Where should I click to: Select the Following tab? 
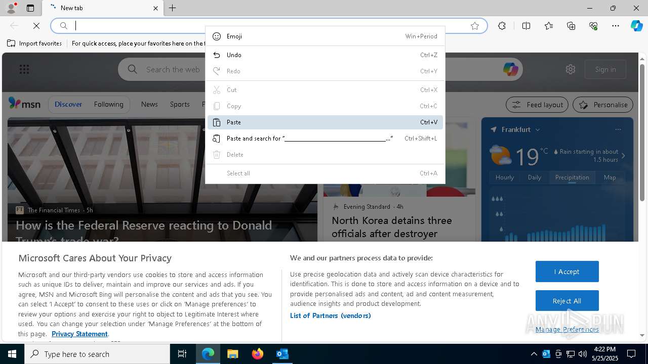[108, 104]
